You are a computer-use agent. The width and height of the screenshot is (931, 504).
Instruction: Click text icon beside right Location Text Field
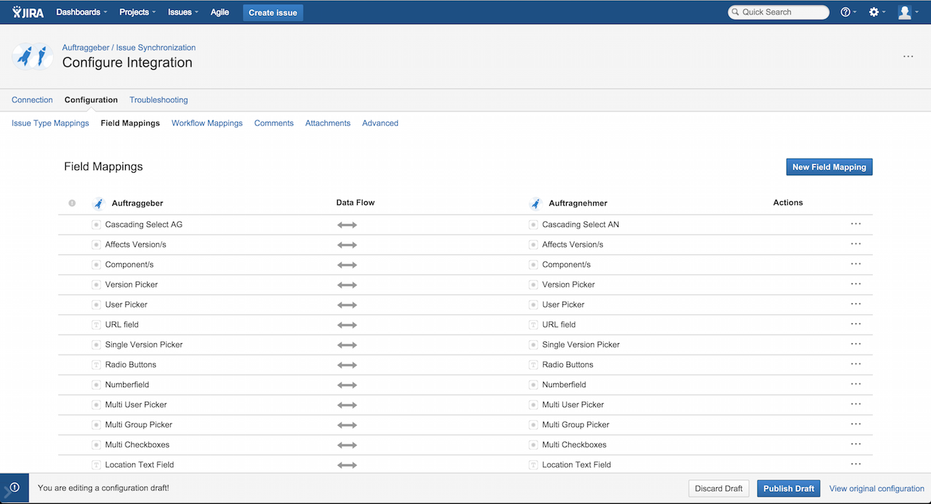(533, 465)
